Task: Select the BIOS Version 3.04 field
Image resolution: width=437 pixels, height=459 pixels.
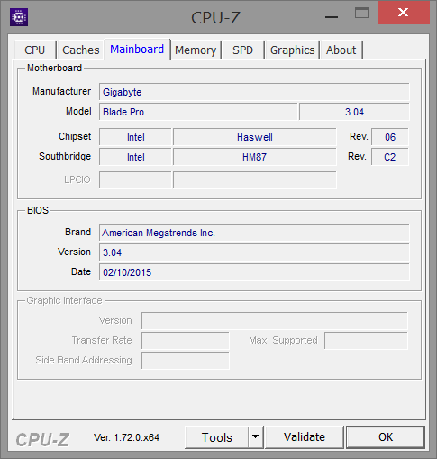Action: tap(254, 252)
